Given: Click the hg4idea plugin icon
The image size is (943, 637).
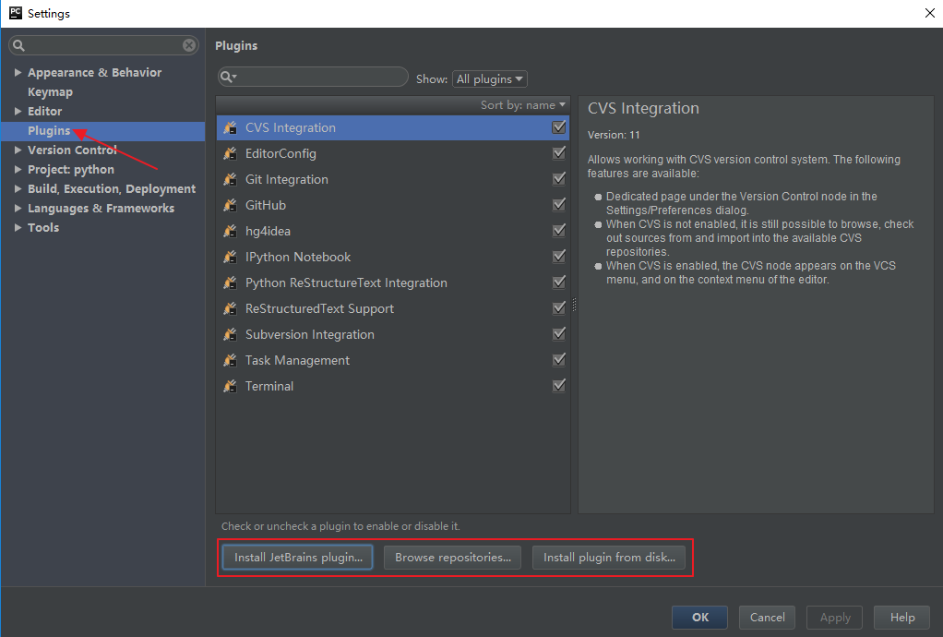Looking at the screenshot, I should click(231, 231).
